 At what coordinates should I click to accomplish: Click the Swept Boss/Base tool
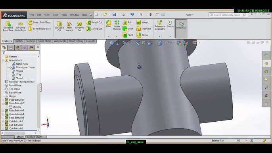(39, 22)
